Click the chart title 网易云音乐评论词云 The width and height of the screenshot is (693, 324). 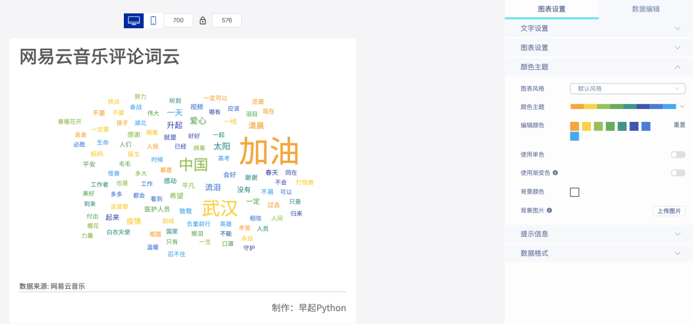(99, 57)
